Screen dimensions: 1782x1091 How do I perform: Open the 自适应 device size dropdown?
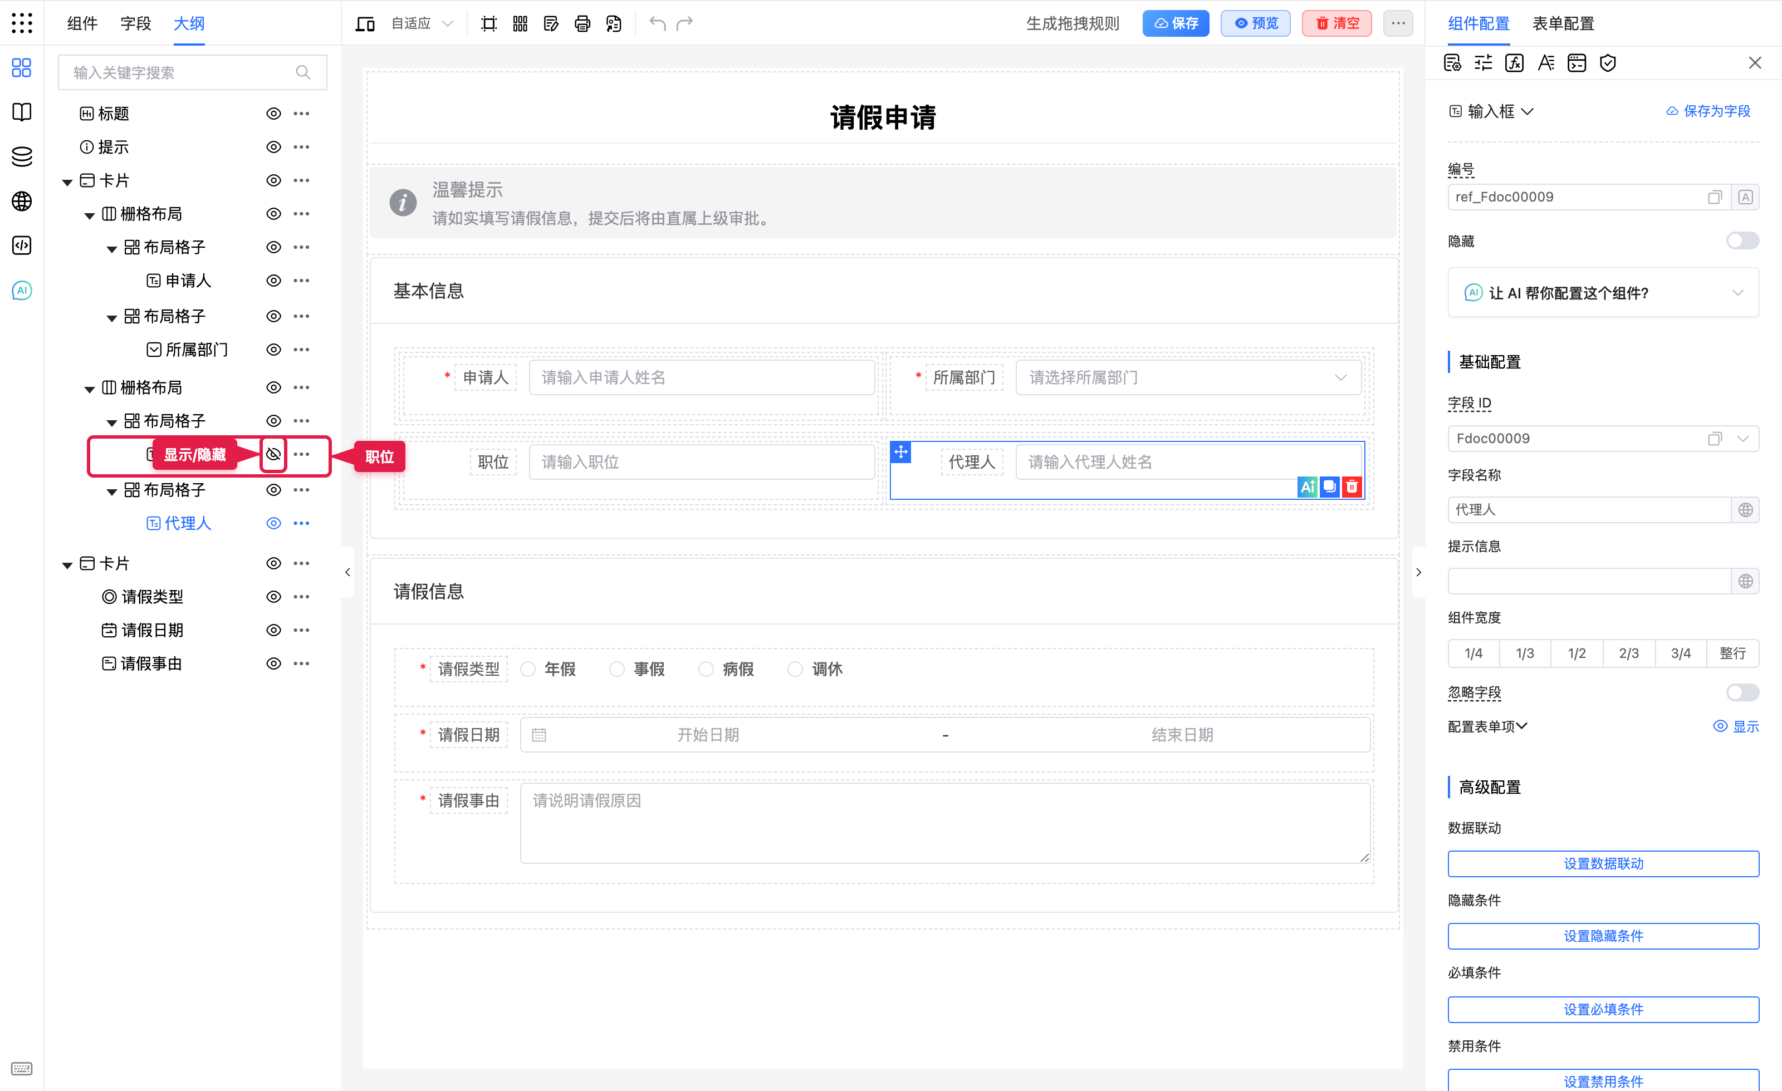tap(422, 24)
